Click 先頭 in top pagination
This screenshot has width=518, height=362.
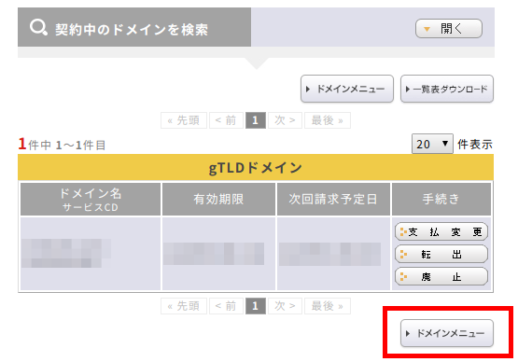(184, 120)
